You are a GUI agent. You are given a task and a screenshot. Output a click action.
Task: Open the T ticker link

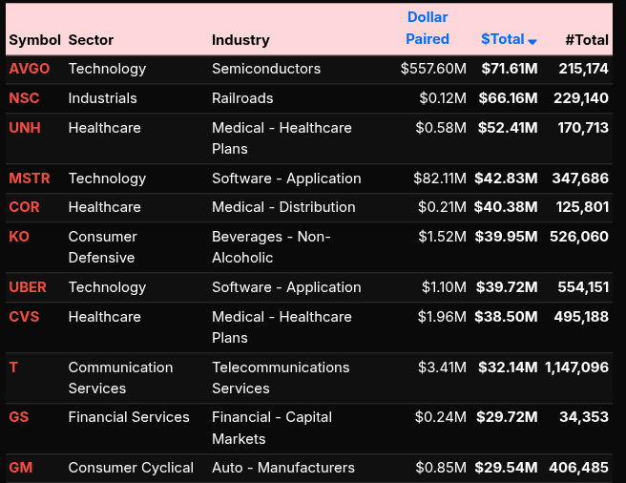pyautogui.click(x=13, y=367)
